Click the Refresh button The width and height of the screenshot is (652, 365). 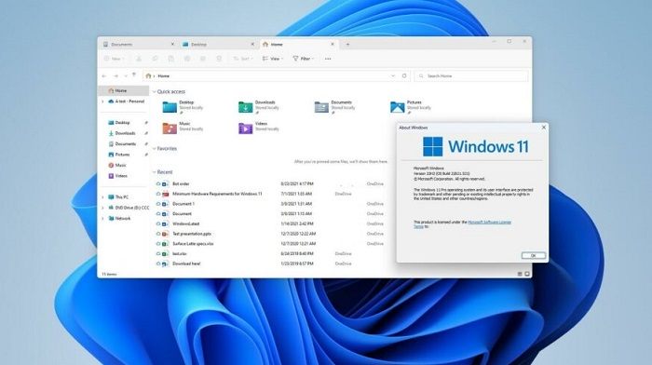click(x=404, y=76)
